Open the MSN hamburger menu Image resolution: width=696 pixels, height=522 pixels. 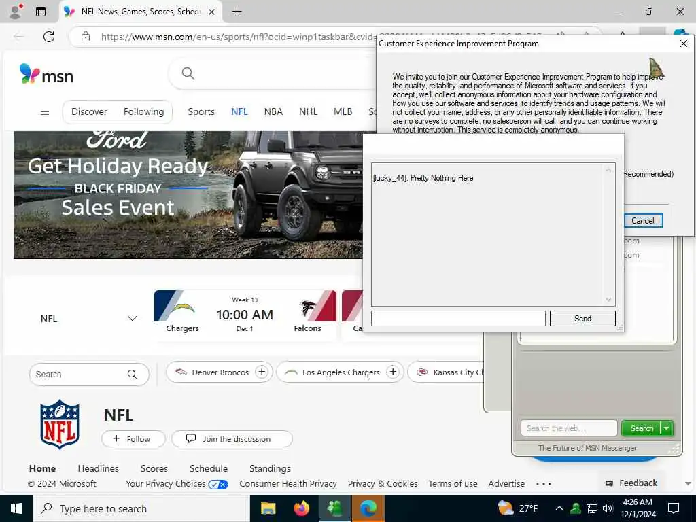coord(45,112)
